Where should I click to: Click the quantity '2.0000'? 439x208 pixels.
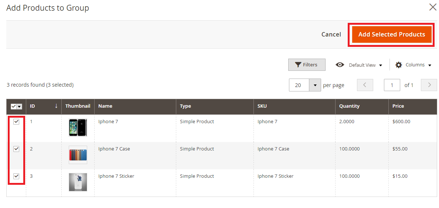click(347, 122)
